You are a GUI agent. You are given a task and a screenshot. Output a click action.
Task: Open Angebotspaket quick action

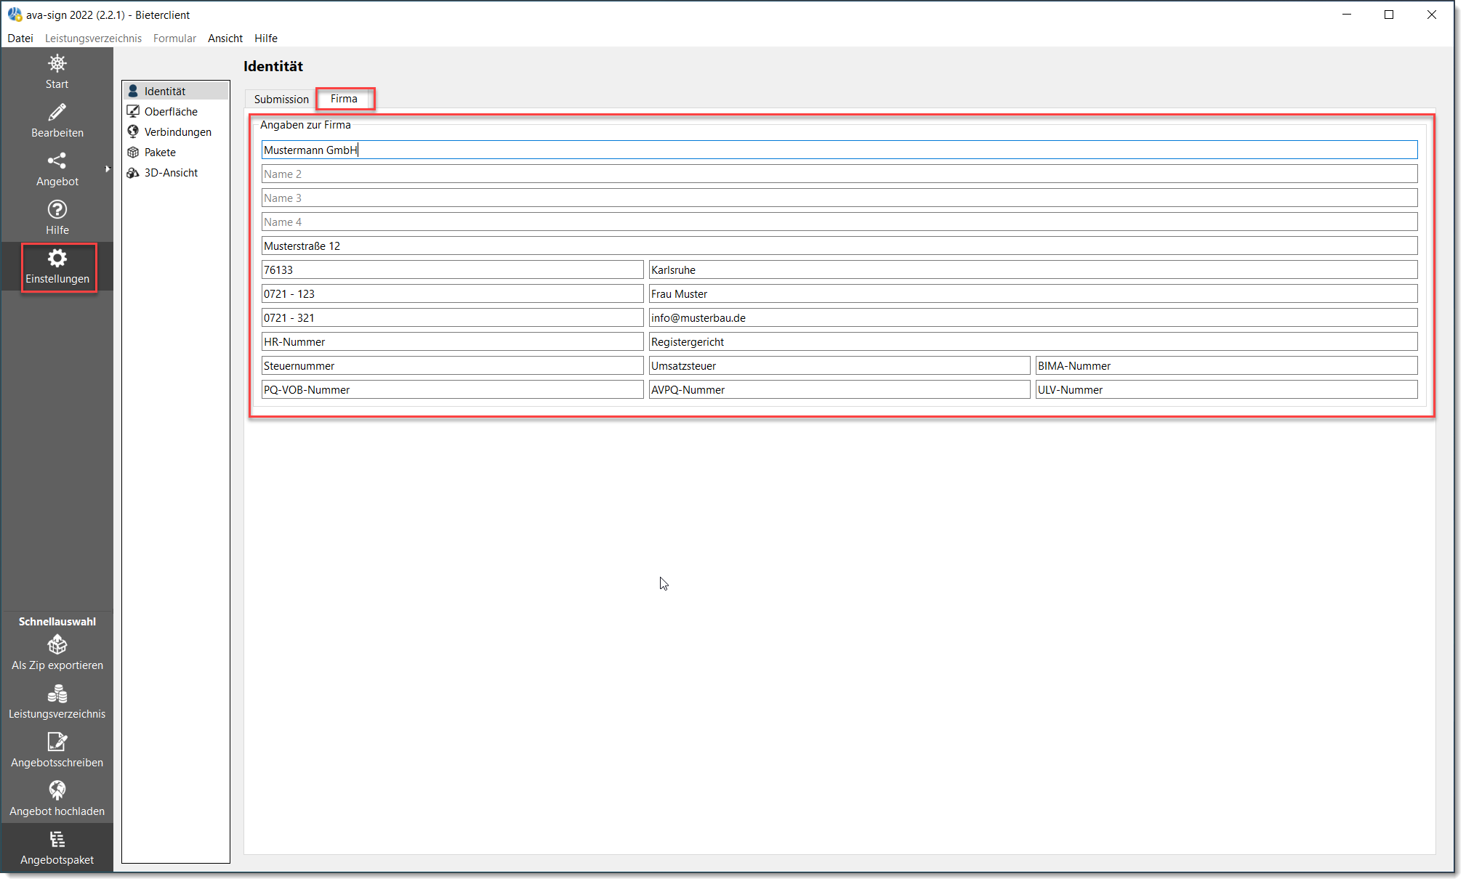pos(57,848)
